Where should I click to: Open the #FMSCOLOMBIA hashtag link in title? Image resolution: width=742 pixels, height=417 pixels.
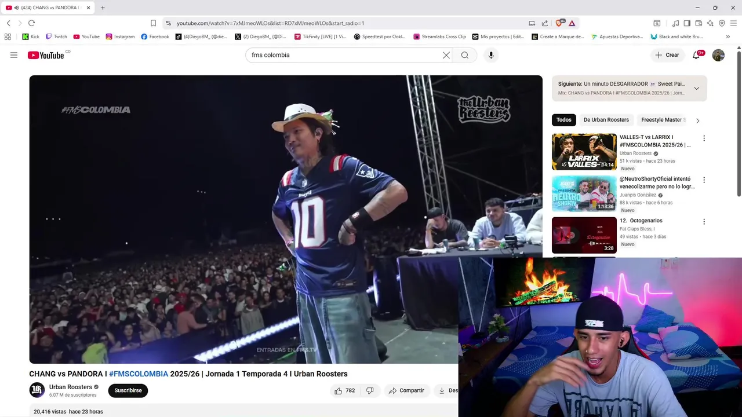(x=139, y=374)
